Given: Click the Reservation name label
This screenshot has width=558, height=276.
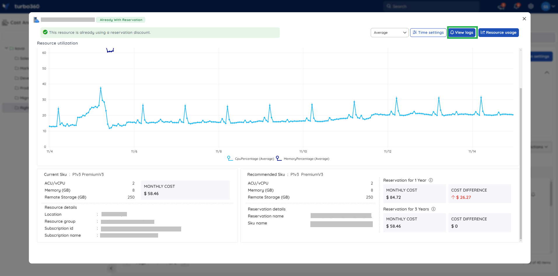Looking at the screenshot, I should pyautogui.click(x=266, y=216).
